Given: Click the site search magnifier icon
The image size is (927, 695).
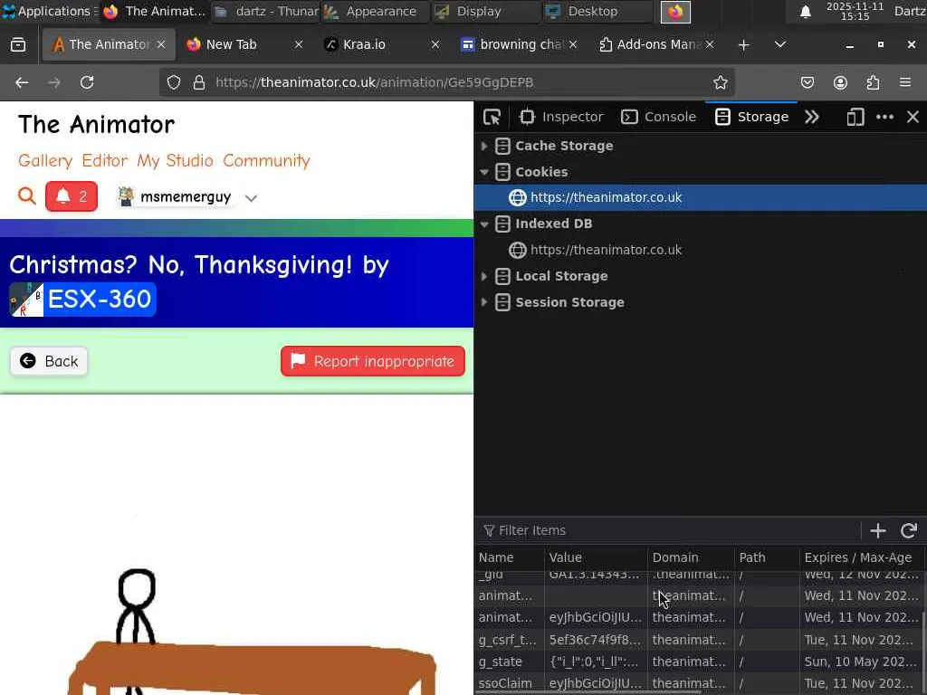Looking at the screenshot, I should (26, 195).
